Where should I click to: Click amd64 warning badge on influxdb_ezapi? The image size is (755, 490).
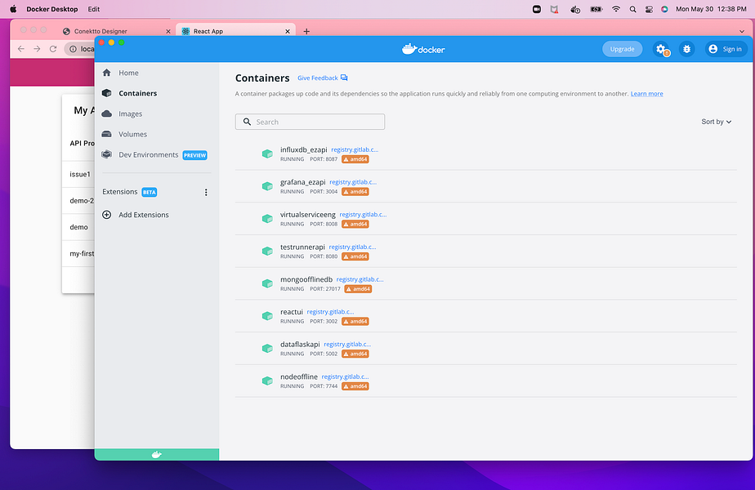coord(355,159)
